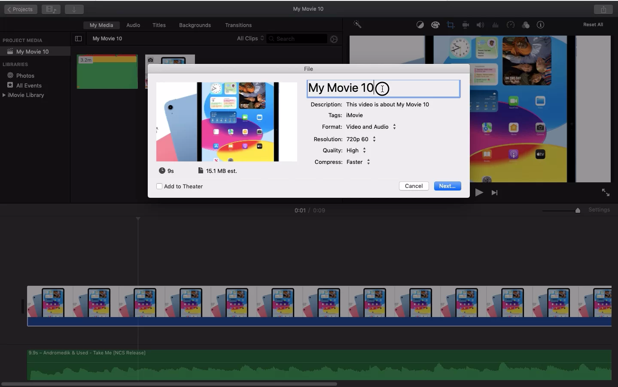The image size is (618, 387).
Task: Click the import media down-arrow button
Action: tap(74, 9)
